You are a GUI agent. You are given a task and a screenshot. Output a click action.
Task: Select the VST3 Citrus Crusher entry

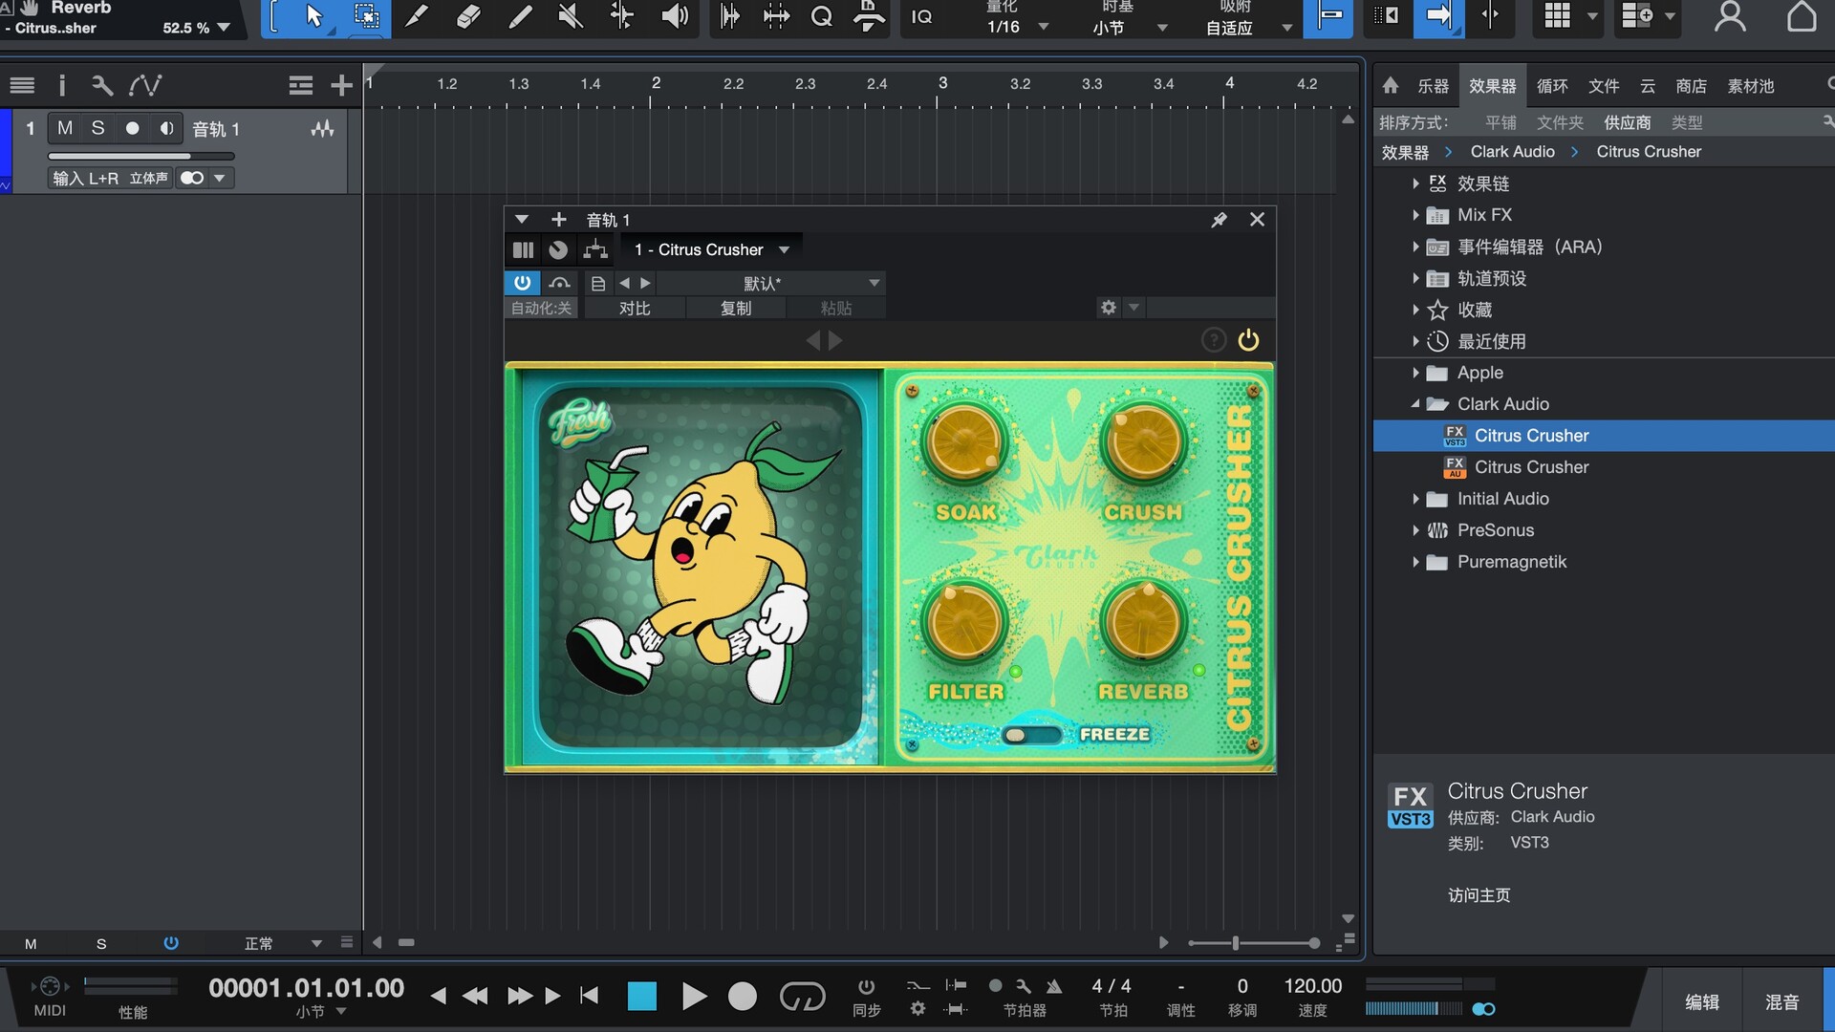[x=1604, y=436]
